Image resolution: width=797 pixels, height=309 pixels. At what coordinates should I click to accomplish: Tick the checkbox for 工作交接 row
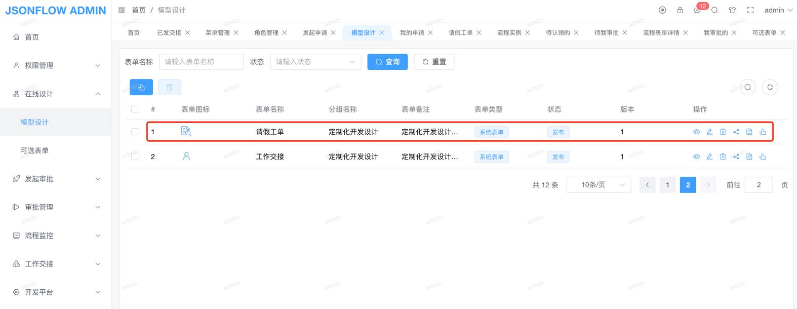tap(135, 157)
